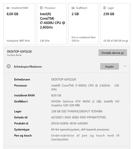Click the 'Hastighed: 1867 MHz' RAM speed text
This screenshot has width=133, height=149.
coord(18,41)
